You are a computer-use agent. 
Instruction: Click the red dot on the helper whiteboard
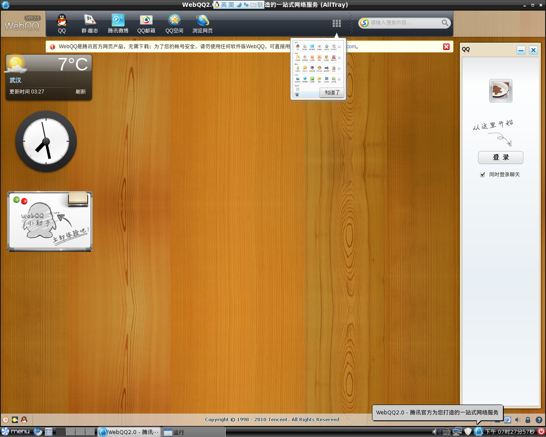(24, 201)
